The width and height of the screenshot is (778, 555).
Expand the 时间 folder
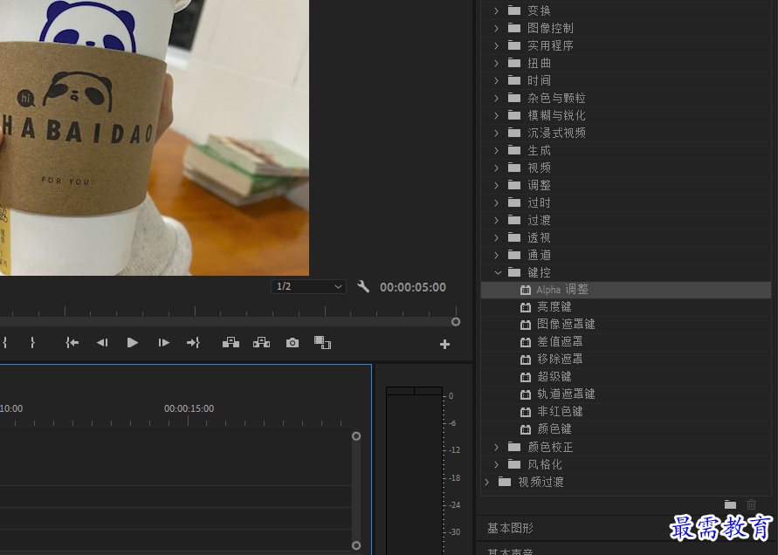pos(496,80)
